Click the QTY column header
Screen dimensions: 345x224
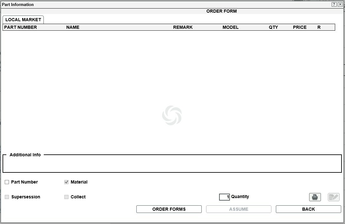click(x=273, y=27)
